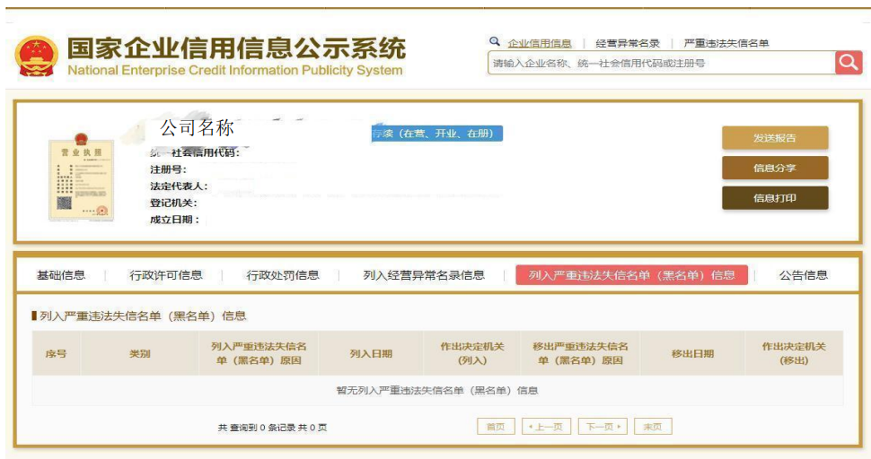Click the 注册号 label
The width and height of the screenshot is (871, 459).
(168, 169)
